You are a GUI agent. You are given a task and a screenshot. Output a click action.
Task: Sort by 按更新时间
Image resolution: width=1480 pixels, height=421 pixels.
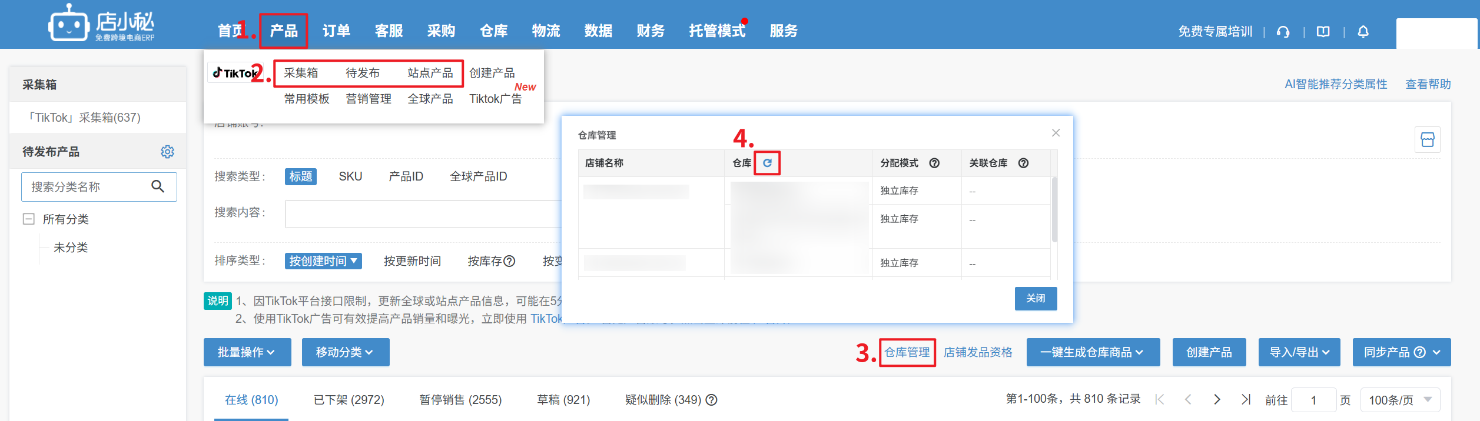click(x=412, y=261)
